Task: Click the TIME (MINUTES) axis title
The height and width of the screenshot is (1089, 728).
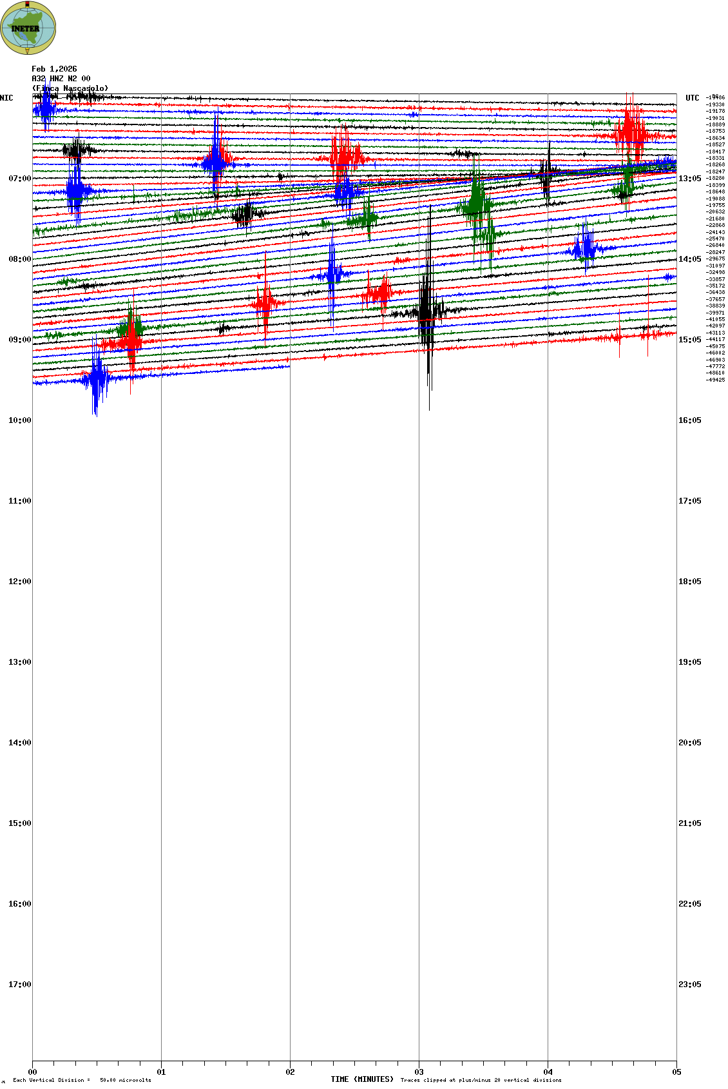Action: [x=362, y=1079]
